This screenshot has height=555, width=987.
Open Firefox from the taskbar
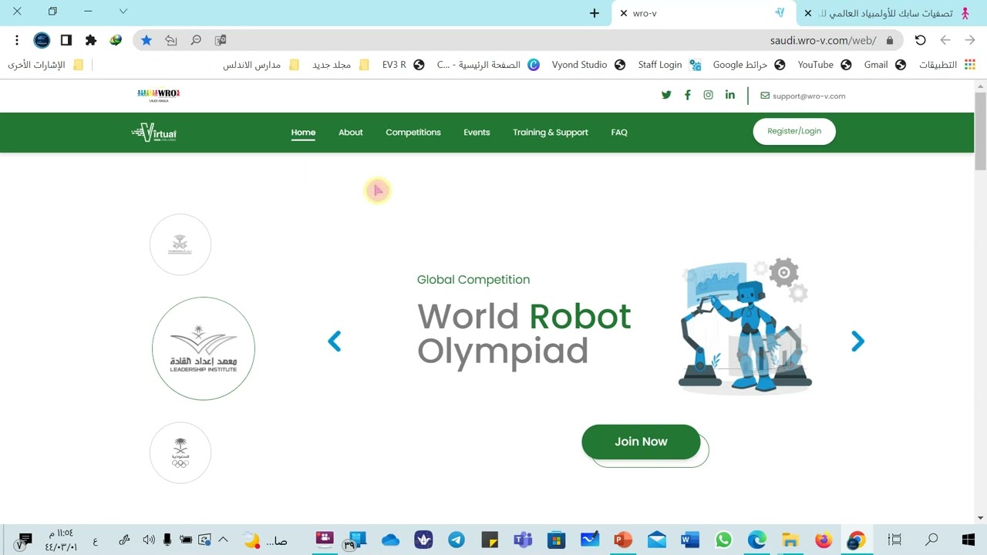(x=824, y=540)
